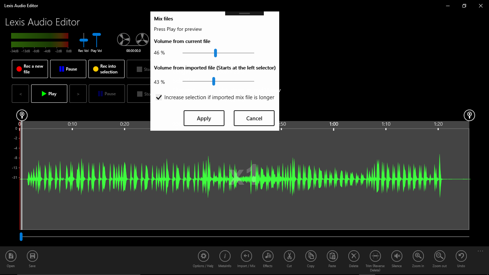Click the dimmed playback Pause button

coord(107,93)
